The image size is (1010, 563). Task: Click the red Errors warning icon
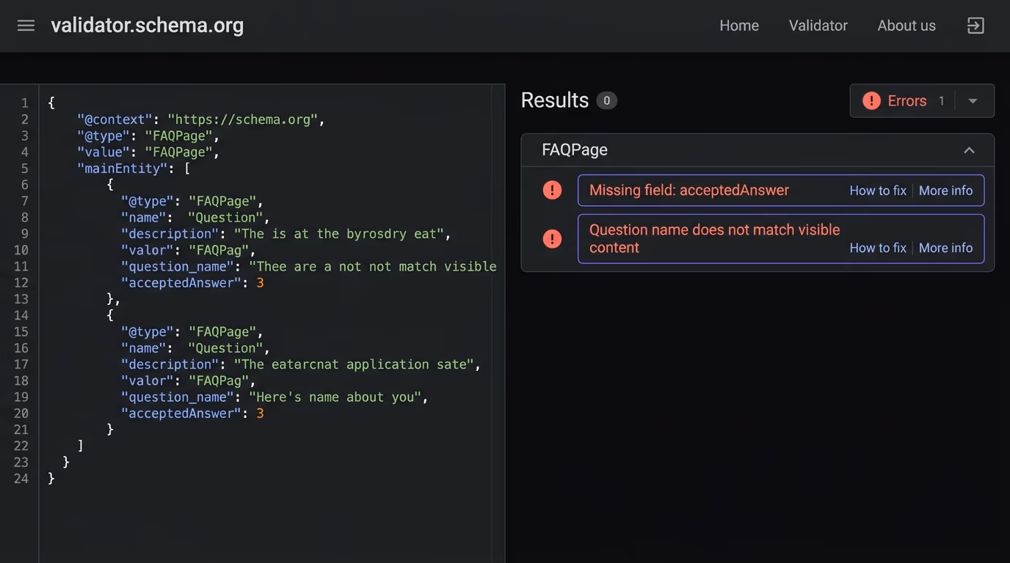coord(871,101)
